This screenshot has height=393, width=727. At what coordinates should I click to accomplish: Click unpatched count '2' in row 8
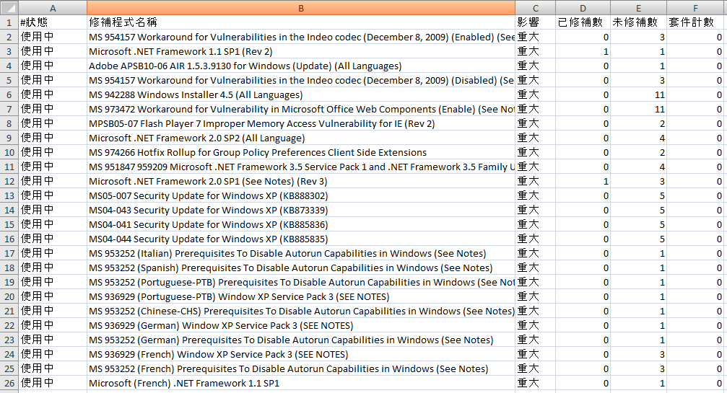[638, 123]
